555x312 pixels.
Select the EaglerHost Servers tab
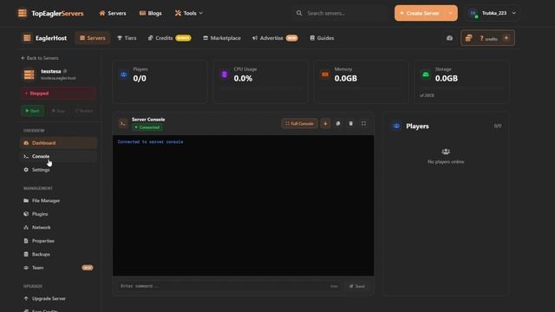[93, 38]
